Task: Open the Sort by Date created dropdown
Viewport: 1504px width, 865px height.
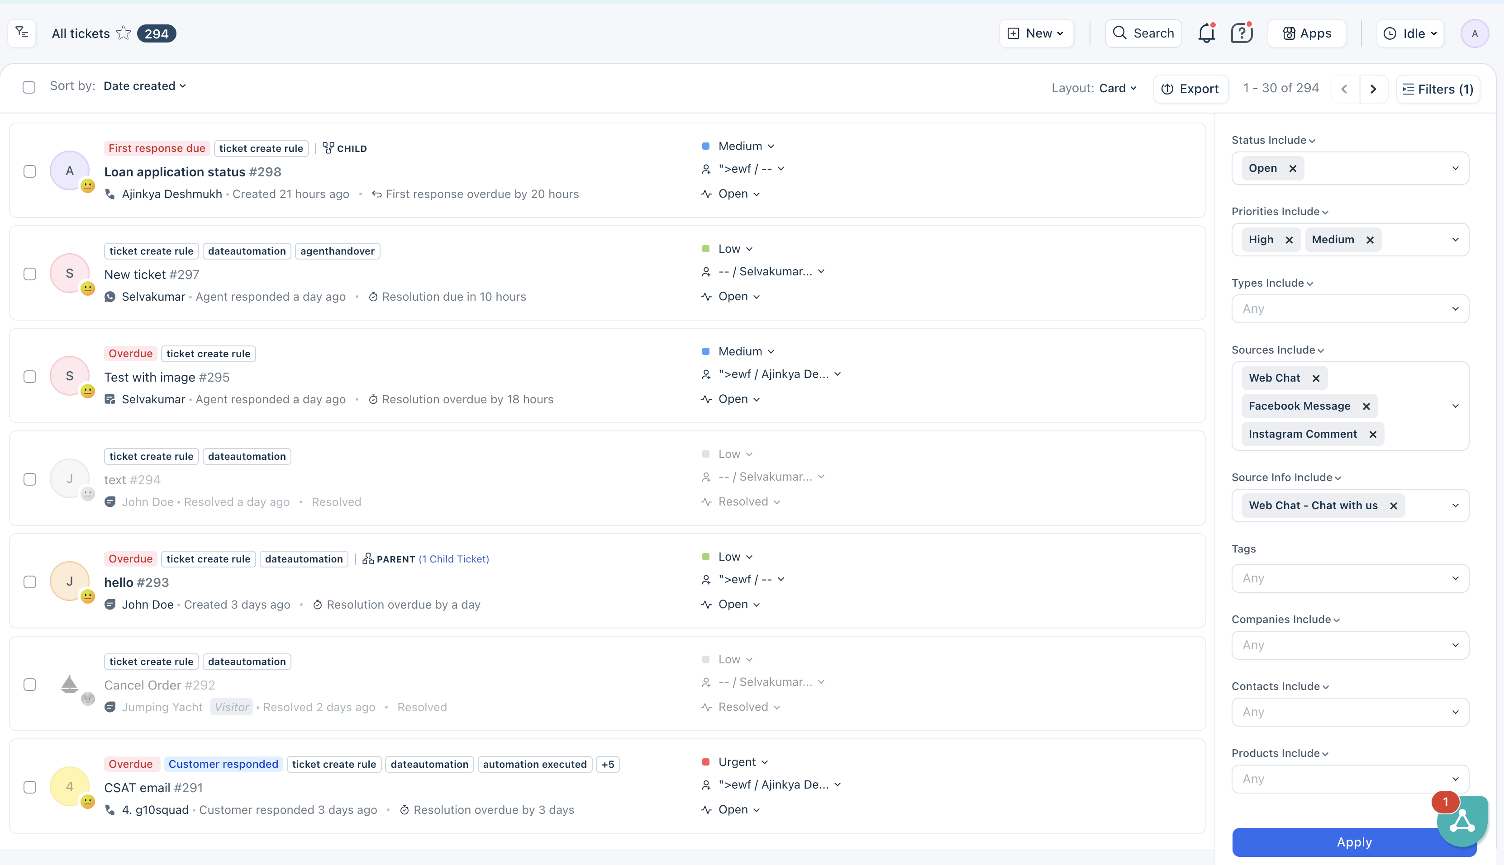Action: point(144,86)
